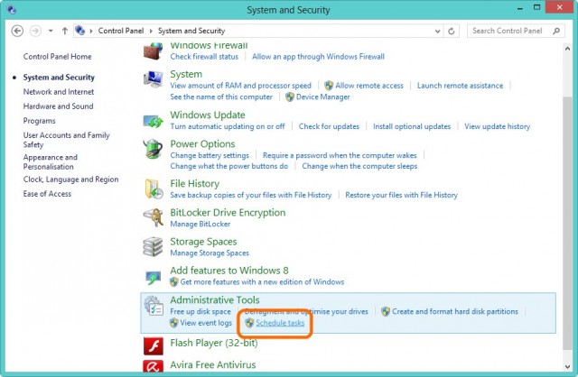Viewport: 578px width, 377px height.
Task: Click shield icon beside Create and format partitions
Action: click(386, 311)
